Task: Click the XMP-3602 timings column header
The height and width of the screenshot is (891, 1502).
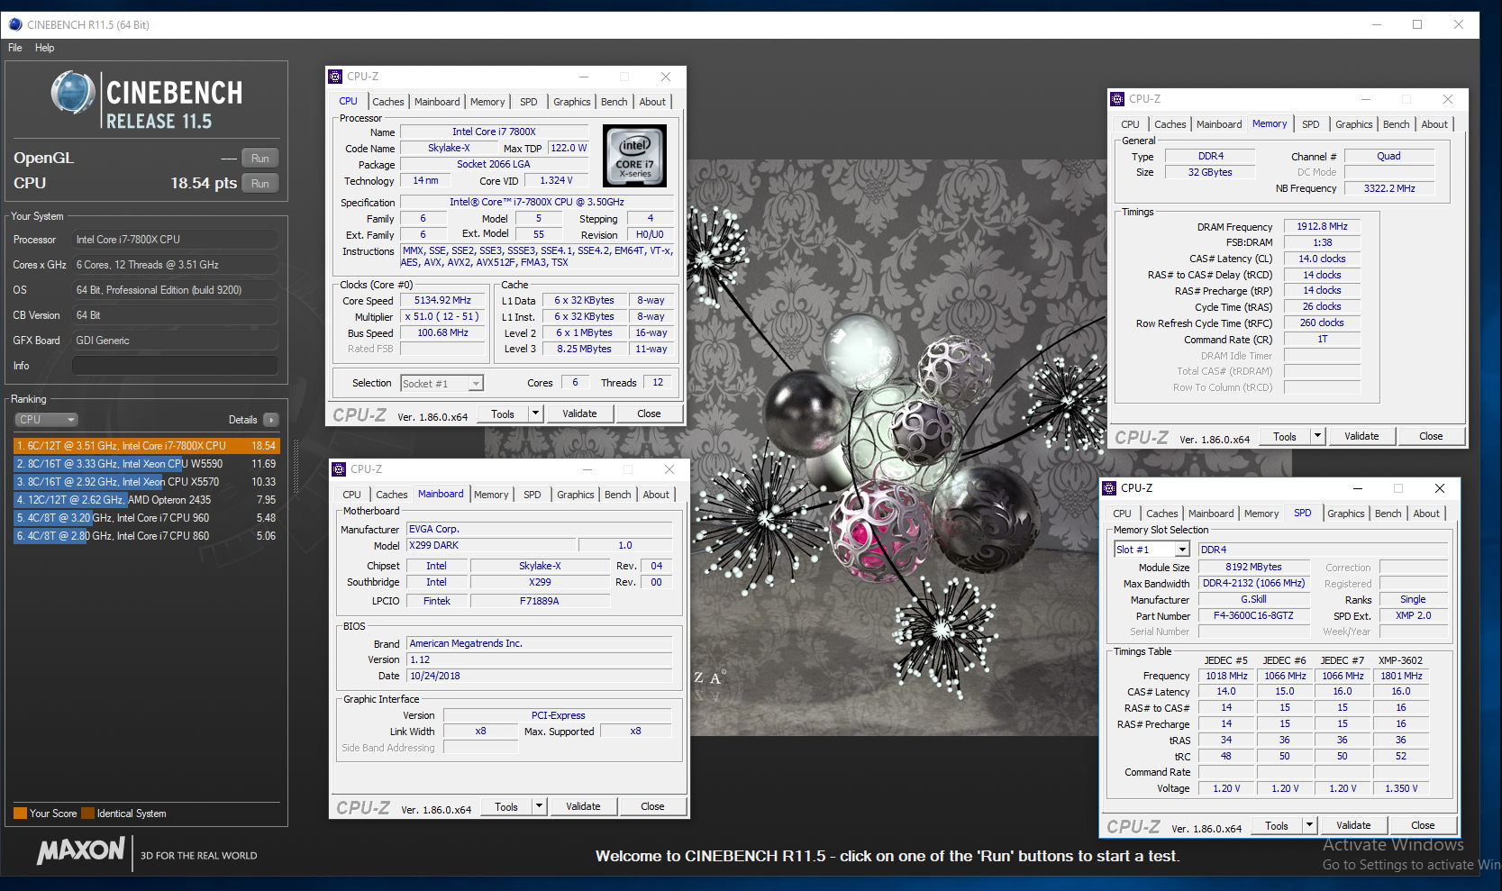Action: click(1400, 660)
